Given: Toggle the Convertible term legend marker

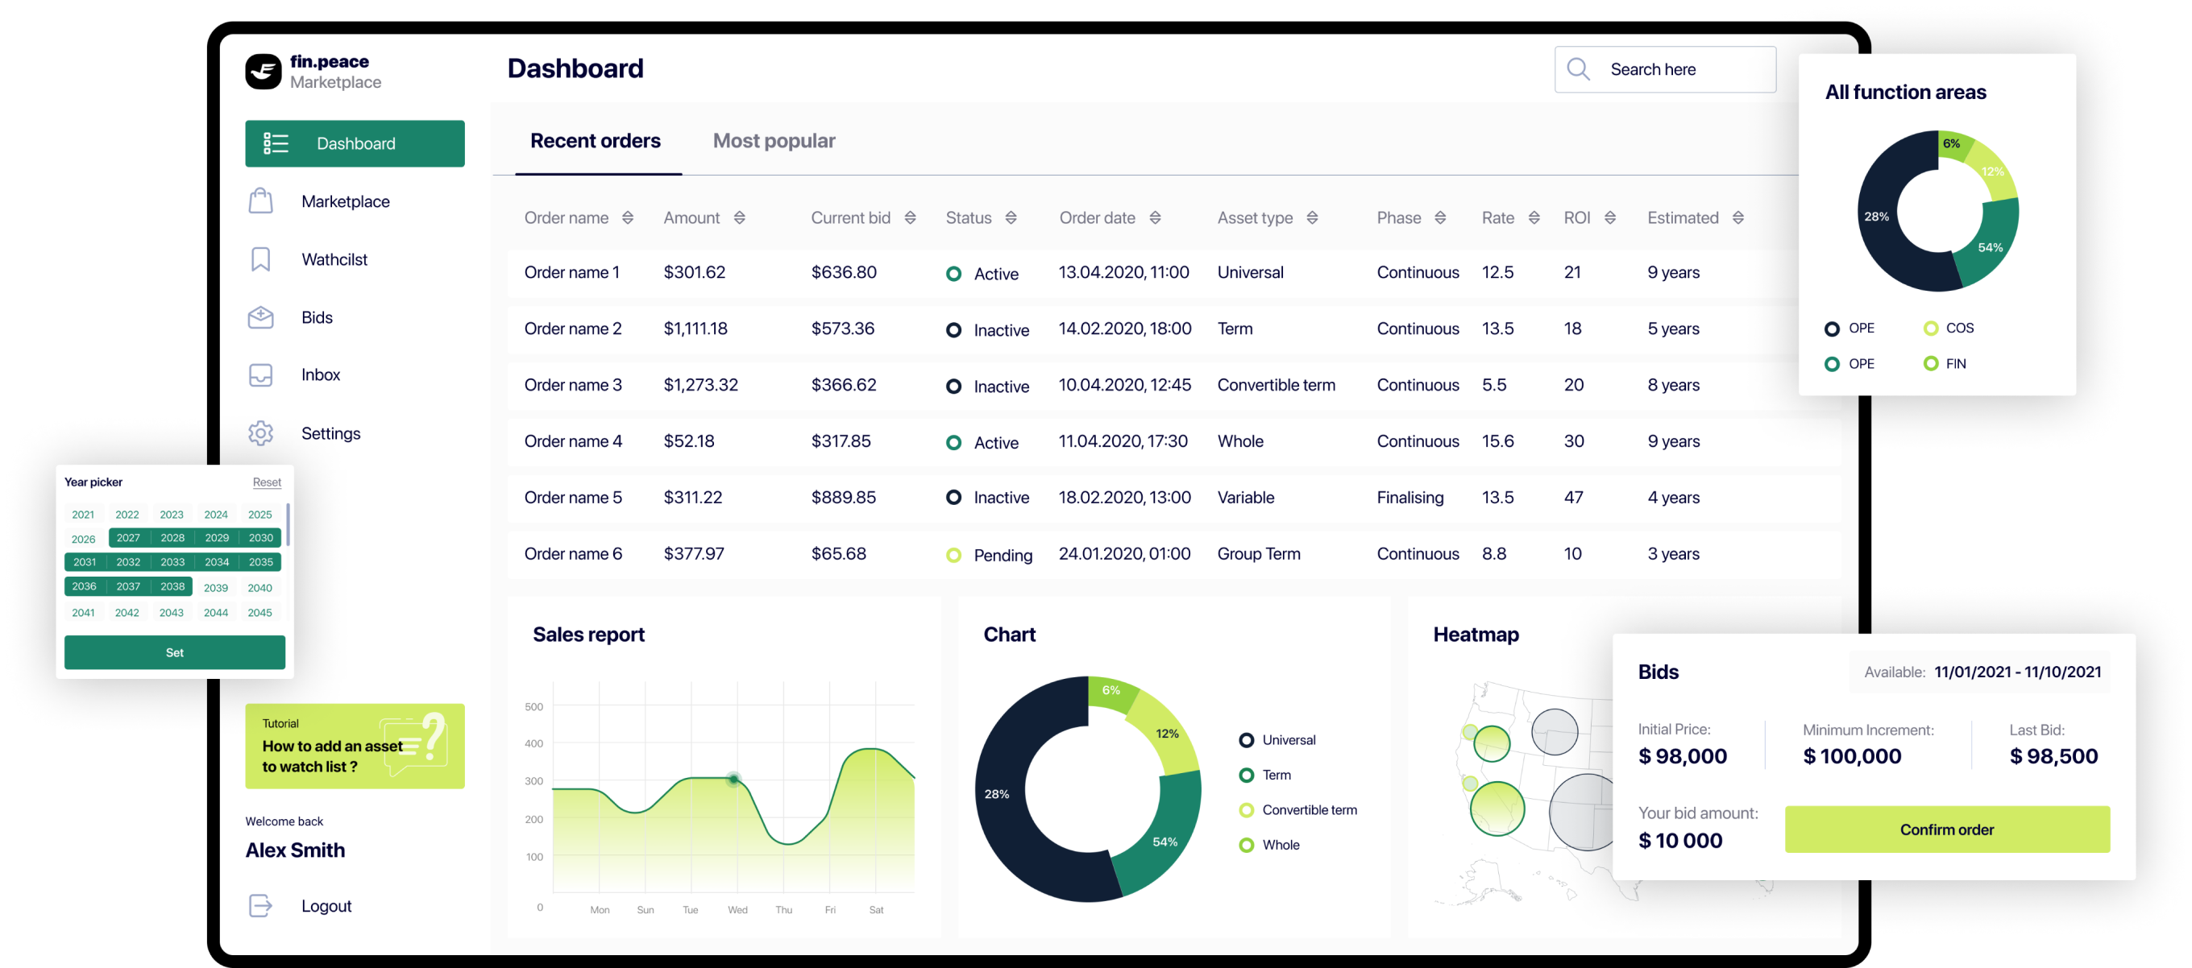Looking at the screenshot, I should (1246, 810).
